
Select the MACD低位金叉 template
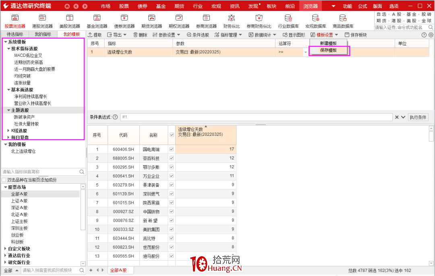pos(28,56)
